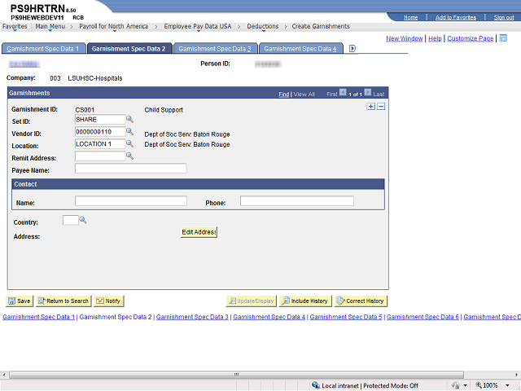Open zoom level 100% dropdown arrow

[507, 385]
